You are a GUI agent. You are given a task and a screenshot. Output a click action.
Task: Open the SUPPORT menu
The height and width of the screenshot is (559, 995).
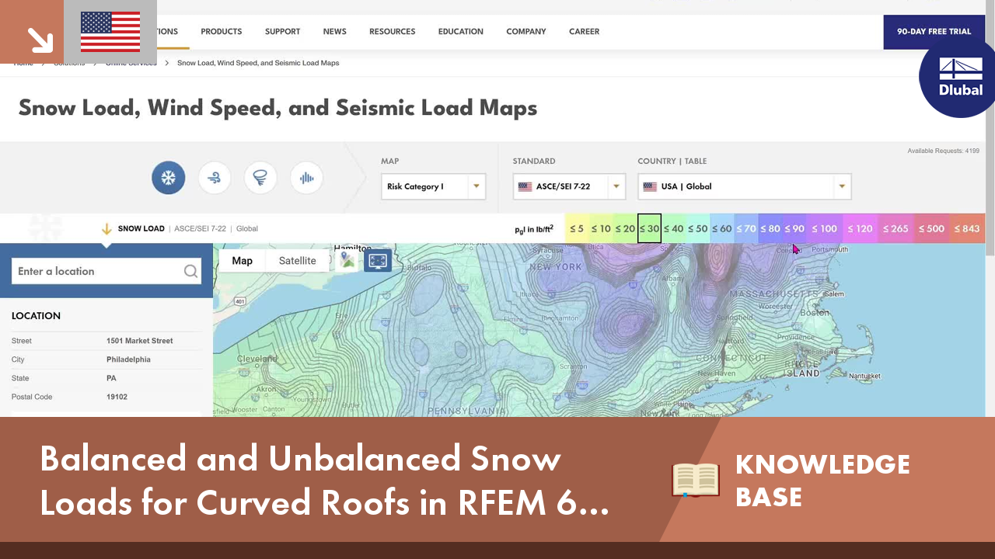[x=282, y=31]
